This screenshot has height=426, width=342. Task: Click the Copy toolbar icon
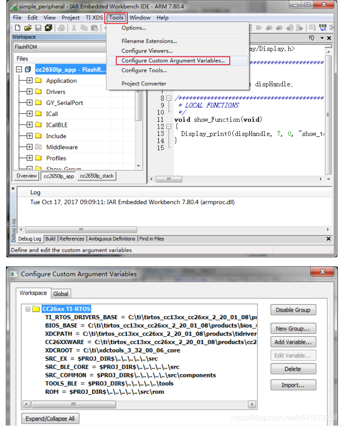click(84, 28)
